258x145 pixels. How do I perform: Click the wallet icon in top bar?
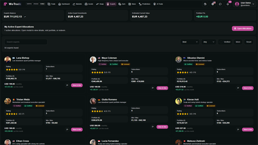coord(205,4)
